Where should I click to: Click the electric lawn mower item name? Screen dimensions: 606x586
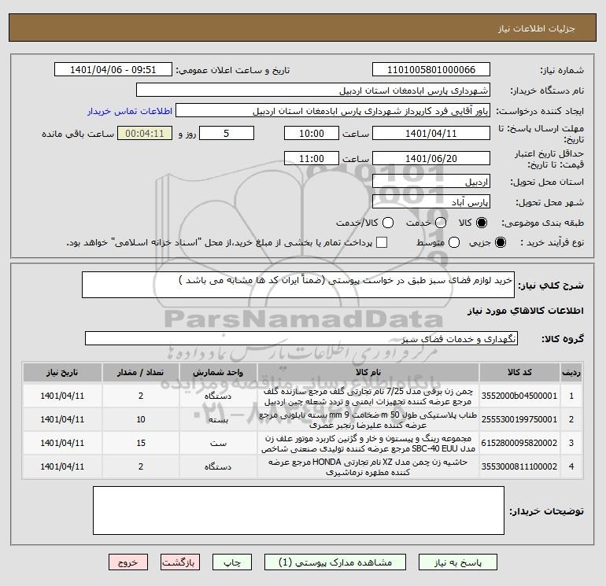click(x=368, y=396)
